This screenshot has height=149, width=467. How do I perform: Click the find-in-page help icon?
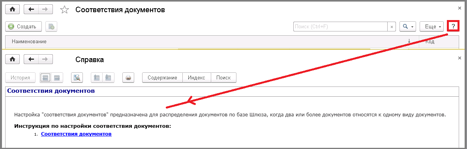coord(77,77)
